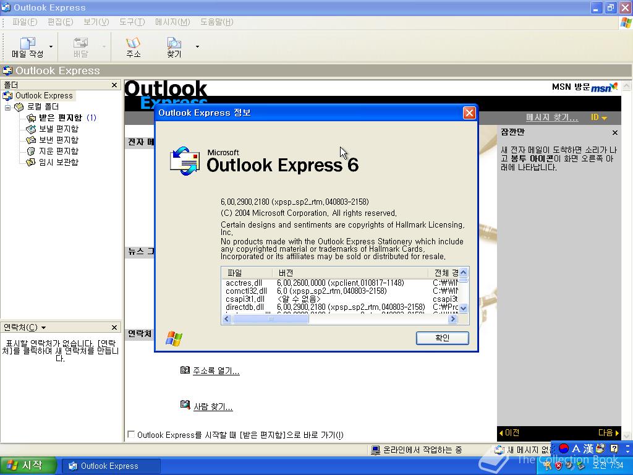Open the 지운 편지함 deleted items icon
The height and width of the screenshot is (475, 633).
click(31, 151)
